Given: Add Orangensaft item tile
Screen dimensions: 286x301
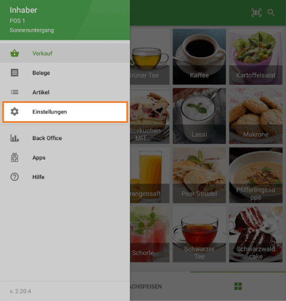Looking at the screenshot, I should coord(150,175).
